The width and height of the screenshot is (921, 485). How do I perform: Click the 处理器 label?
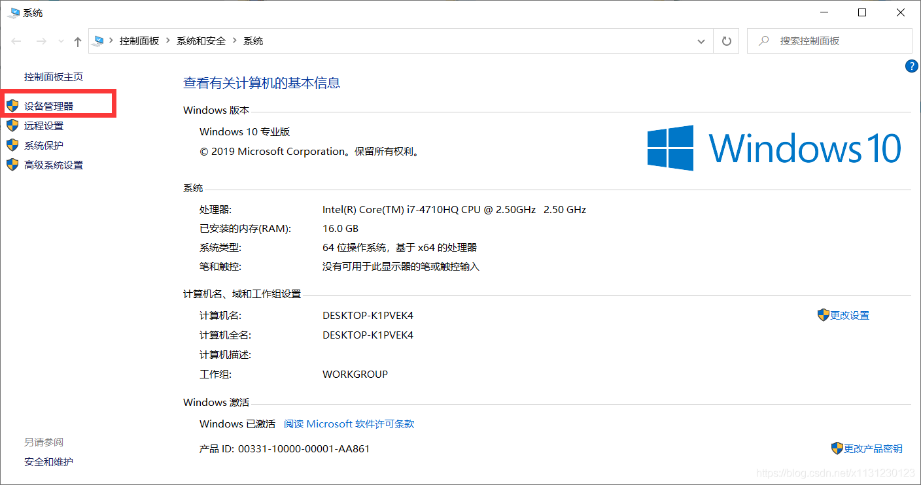click(216, 210)
